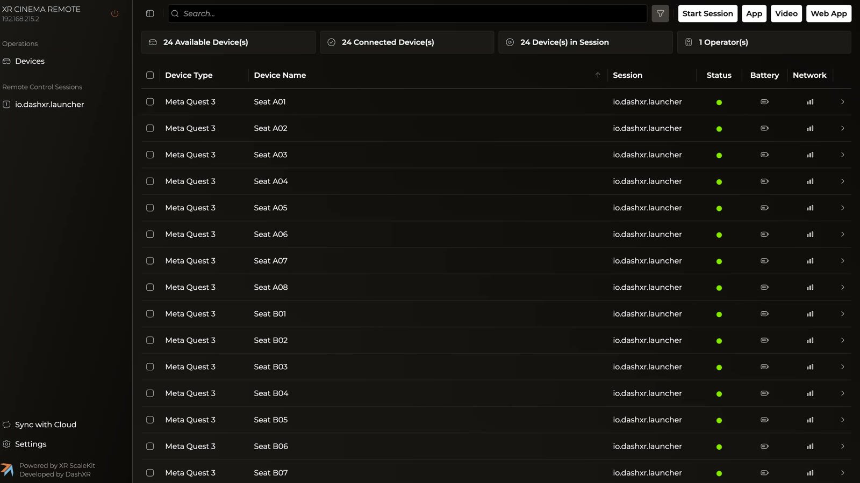Select Sync with Cloud in sidebar
860x483 pixels.
[46, 425]
